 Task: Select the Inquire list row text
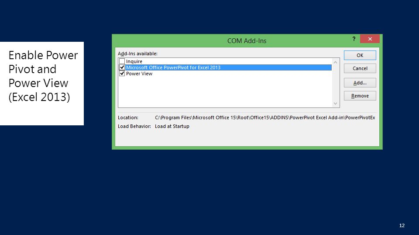[x=134, y=61]
